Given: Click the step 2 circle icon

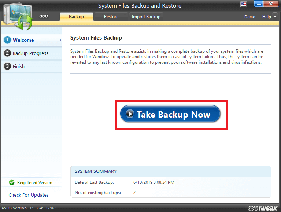Looking at the screenshot, I should coord(7,53).
